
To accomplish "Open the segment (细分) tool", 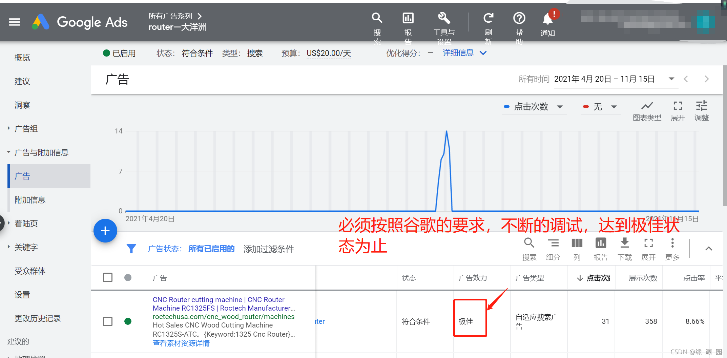I will pos(553,243).
